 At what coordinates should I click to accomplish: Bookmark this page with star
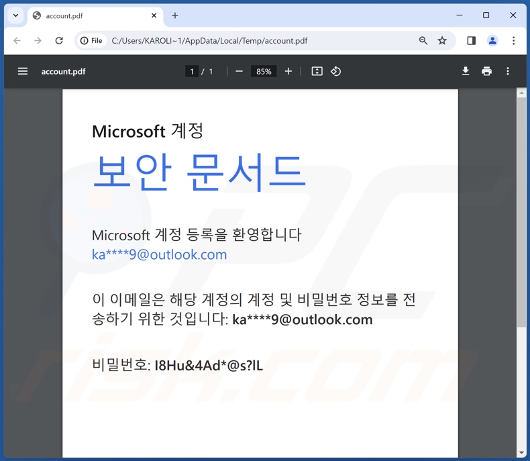tap(442, 41)
